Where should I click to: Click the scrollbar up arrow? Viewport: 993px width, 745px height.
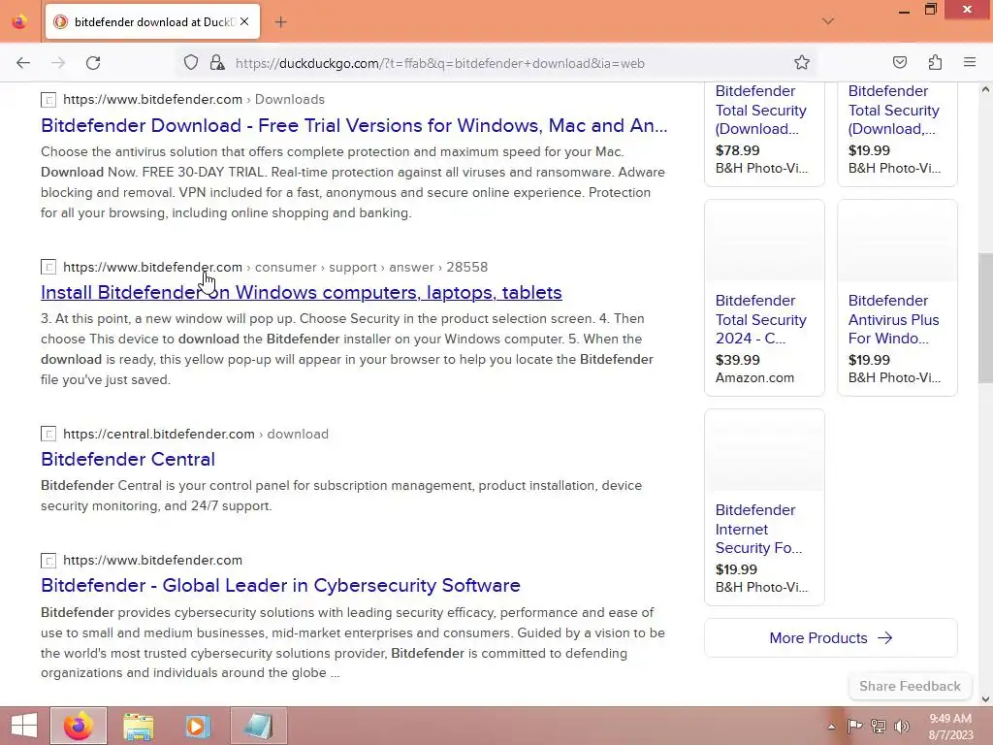(x=985, y=89)
